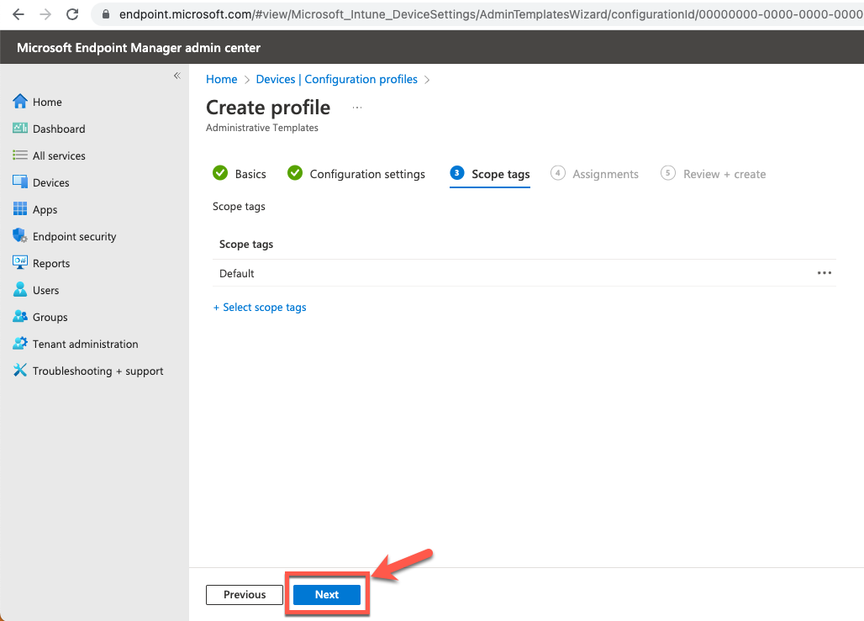Click the Previous button
The width and height of the screenshot is (864, 621).
click(245, 595)
